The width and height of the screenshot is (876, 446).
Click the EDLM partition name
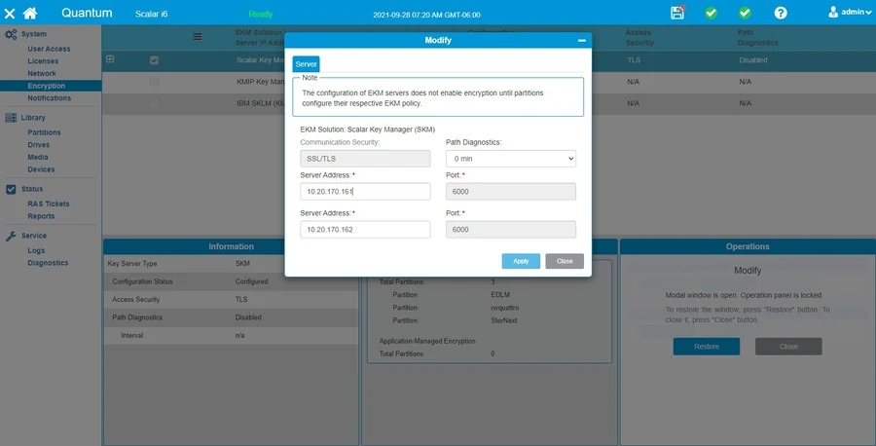point(500,294)
